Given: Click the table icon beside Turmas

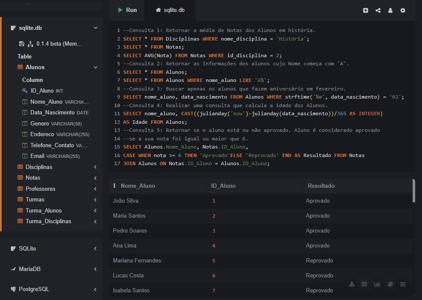Looking at the screenshot, I should (x=20, y=200).
